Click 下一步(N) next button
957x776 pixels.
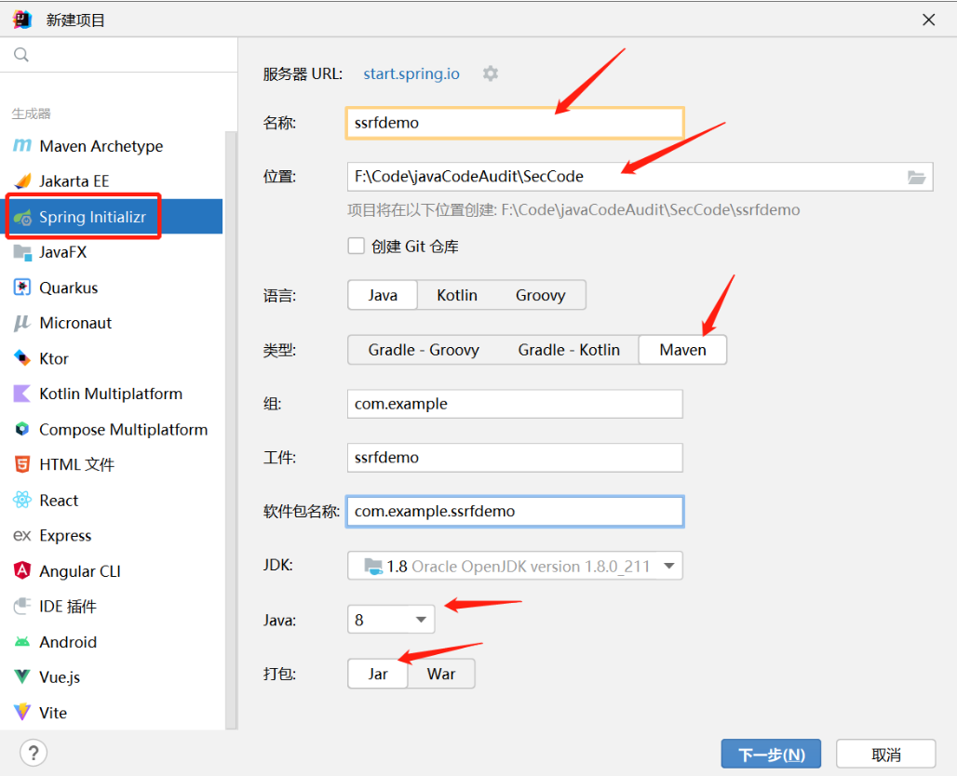tap(771, 755)
